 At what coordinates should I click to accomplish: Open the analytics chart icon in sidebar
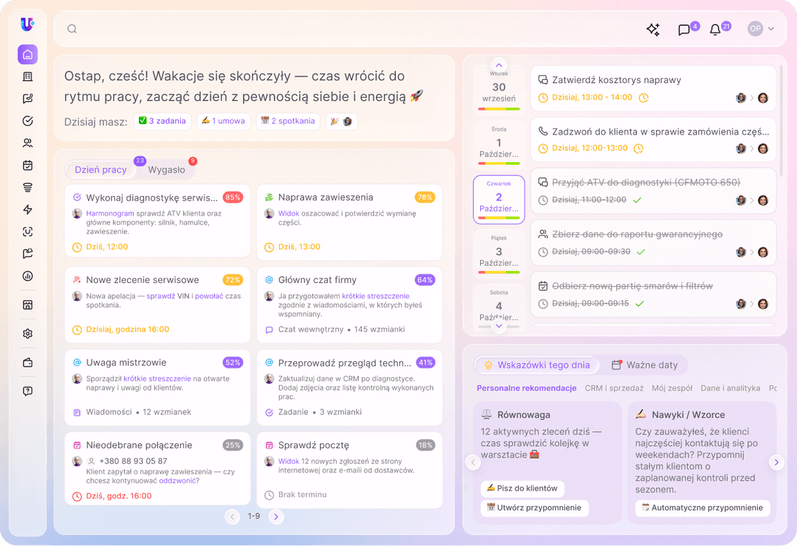tap(27, 275)
